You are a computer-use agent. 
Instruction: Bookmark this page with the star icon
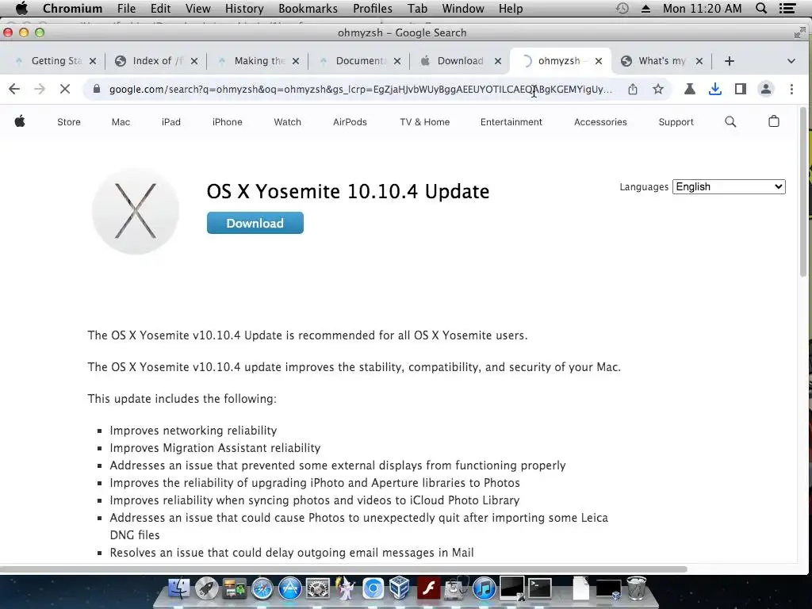click(x=658, y=89)
